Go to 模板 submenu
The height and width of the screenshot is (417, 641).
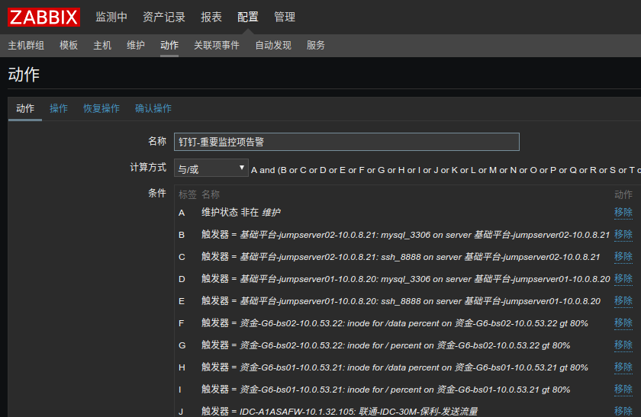(x=69, y=45)
